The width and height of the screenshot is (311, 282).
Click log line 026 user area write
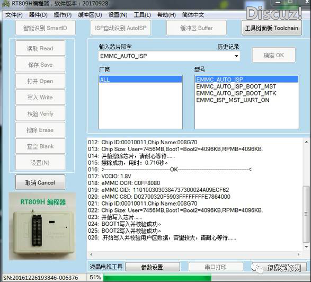click(162, 237)
